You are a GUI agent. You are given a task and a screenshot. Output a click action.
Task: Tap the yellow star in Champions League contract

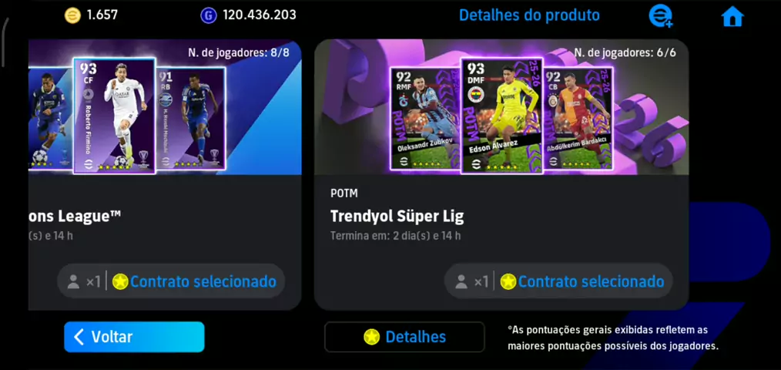120,281
